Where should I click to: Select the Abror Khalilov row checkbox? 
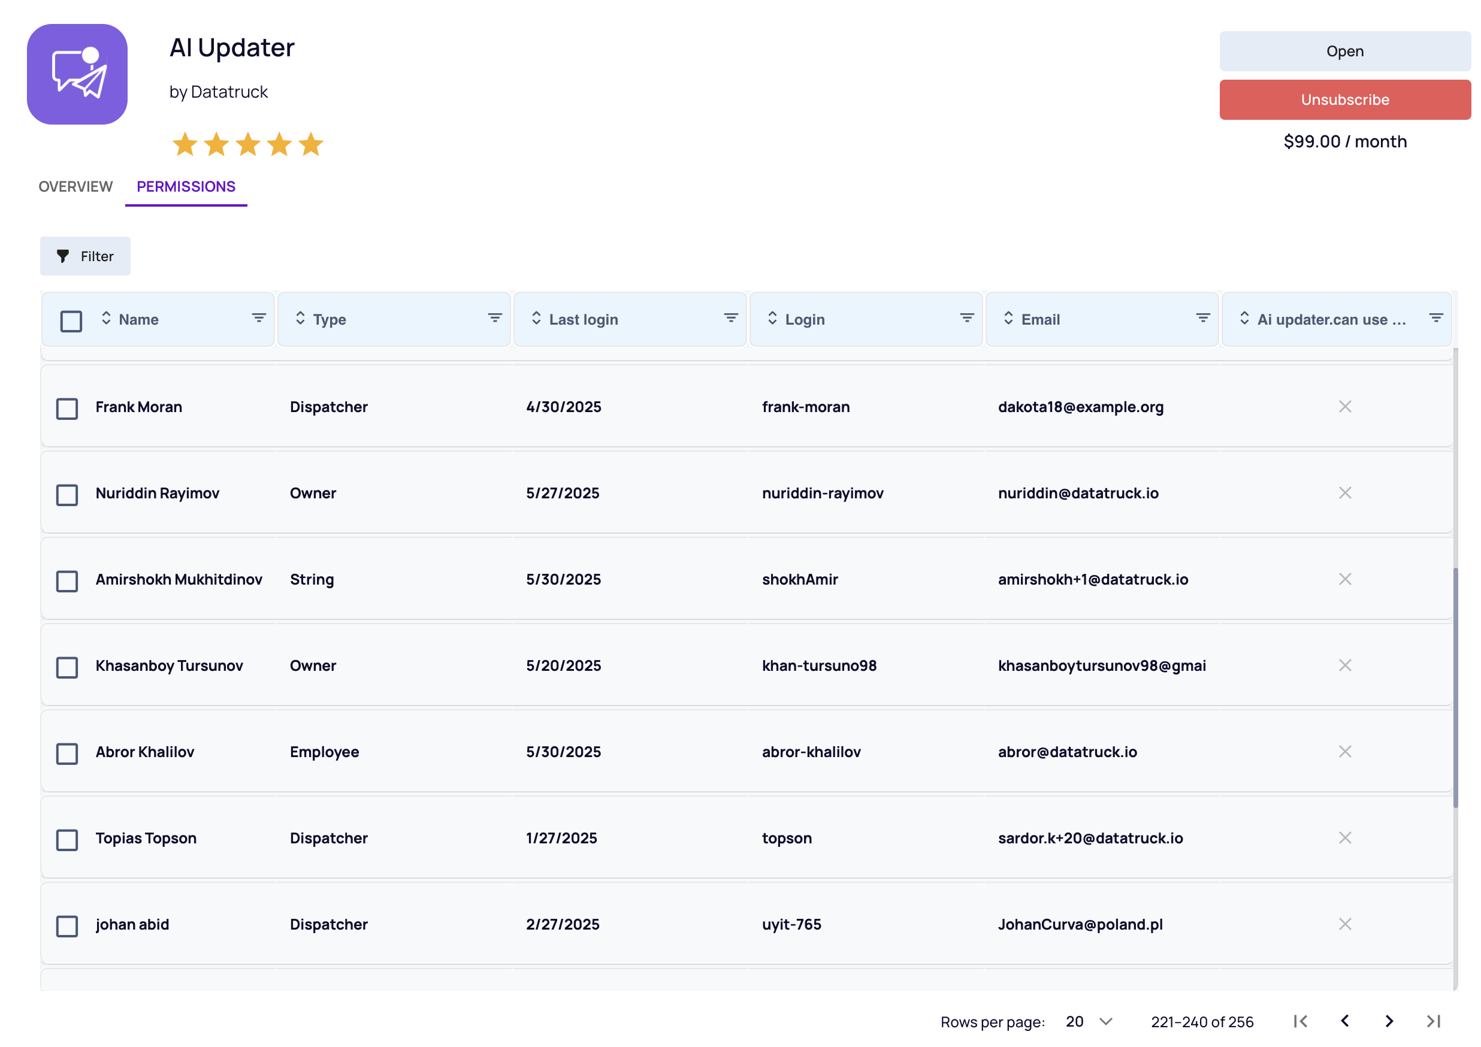coord(67,754)
